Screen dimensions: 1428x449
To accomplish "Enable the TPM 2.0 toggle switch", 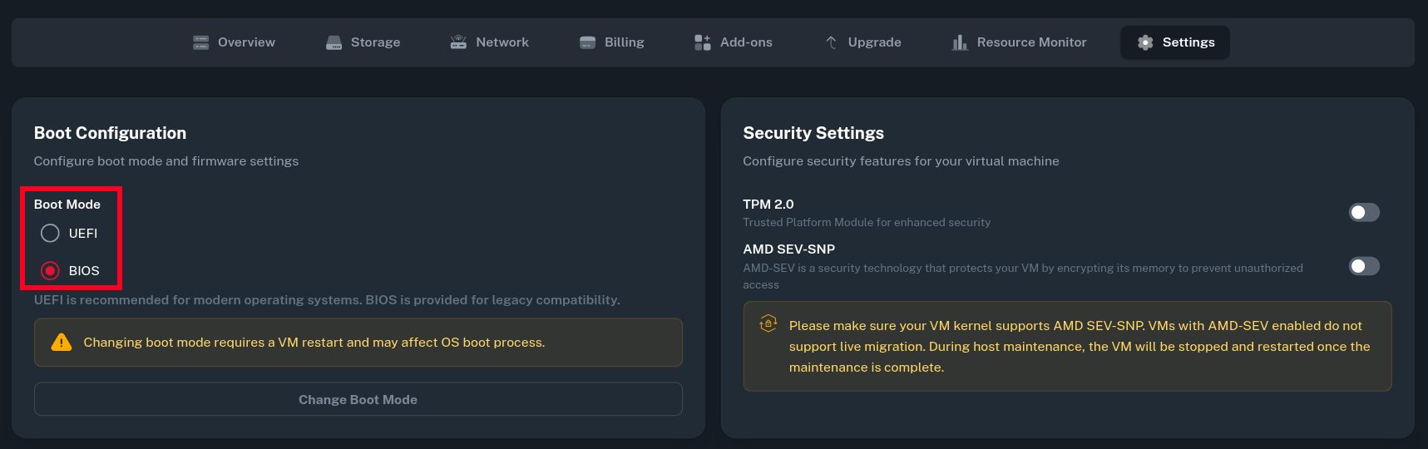I will (1363, 213).
